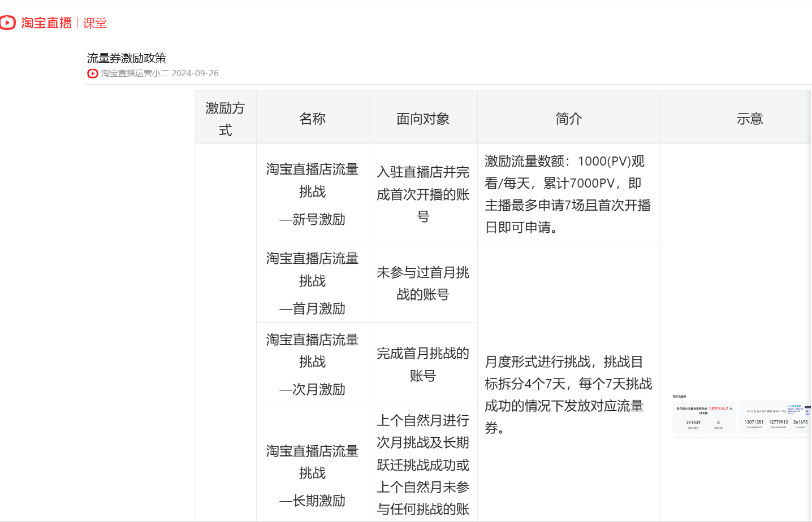This screenshot has width=812, height=522.
Task: Select the 次月激励 name cell
Action: [313, 363]
